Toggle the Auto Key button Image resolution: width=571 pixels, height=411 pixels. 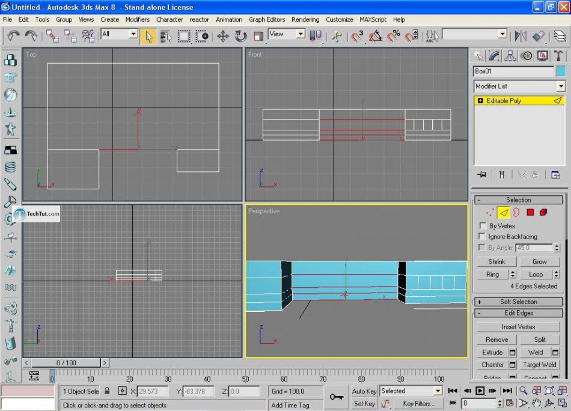point(364,391)
